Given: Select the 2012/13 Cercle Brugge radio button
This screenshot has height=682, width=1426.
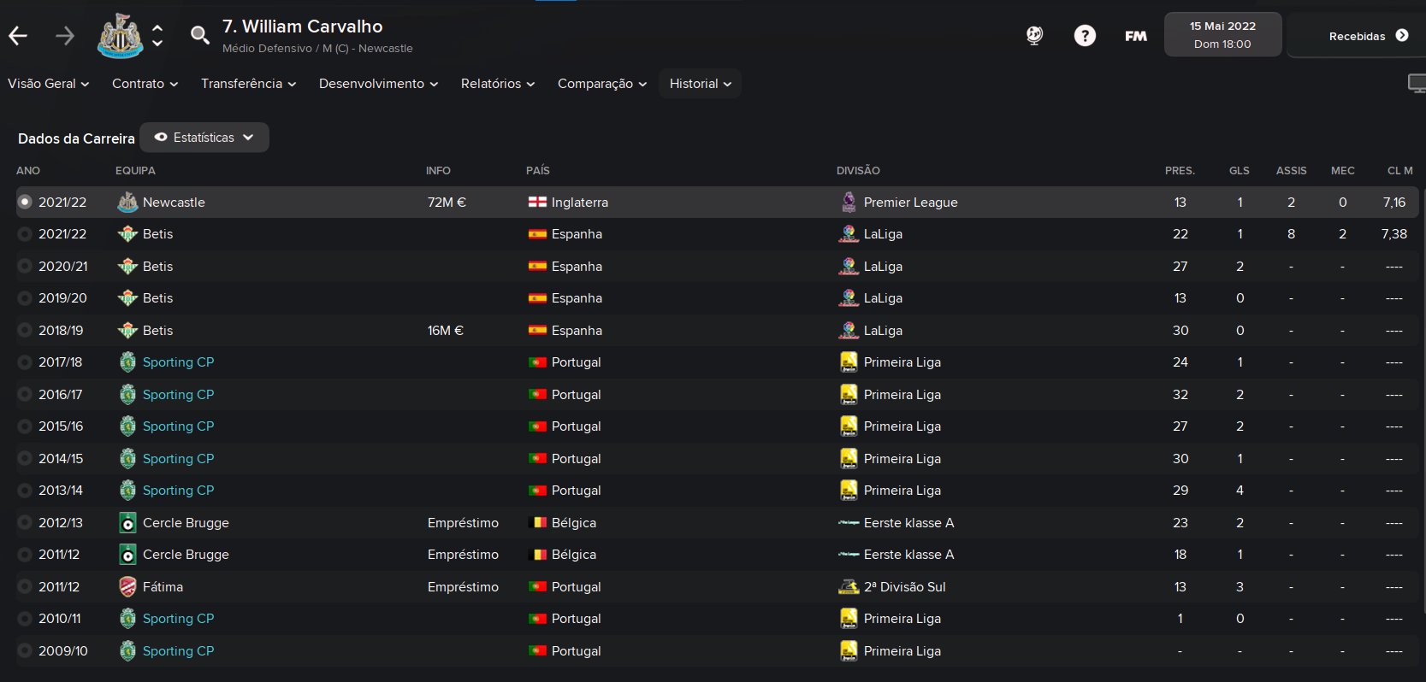Looking at the screenshot, I should [25, 522].
